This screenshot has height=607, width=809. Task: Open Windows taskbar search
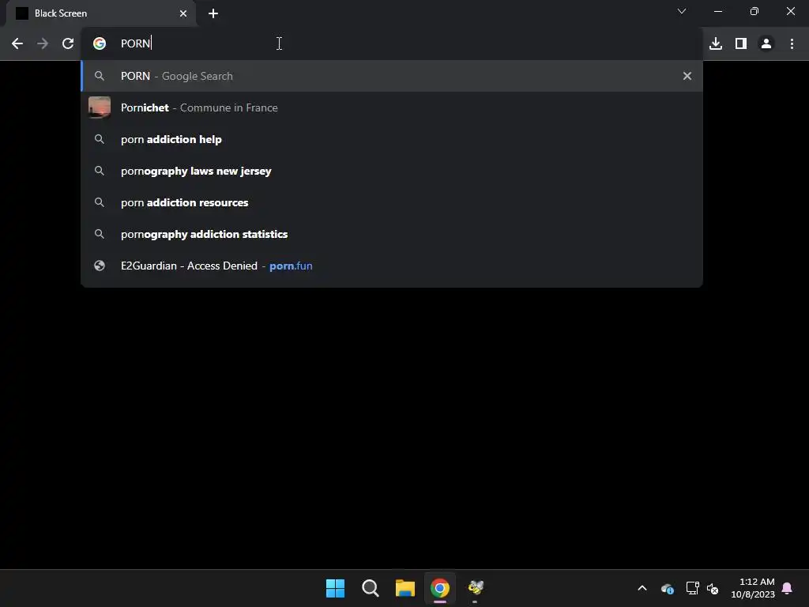point(371,588)
